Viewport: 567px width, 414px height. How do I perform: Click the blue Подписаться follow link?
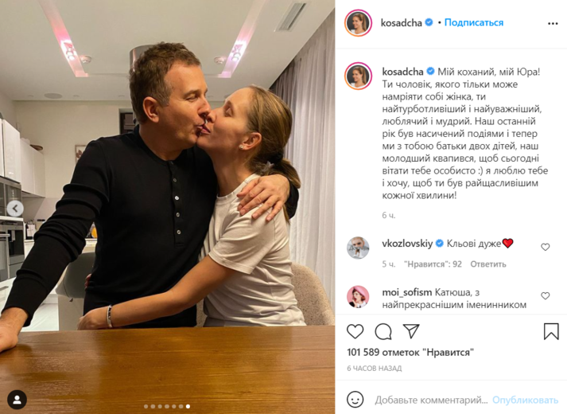(x=474, y=22)
